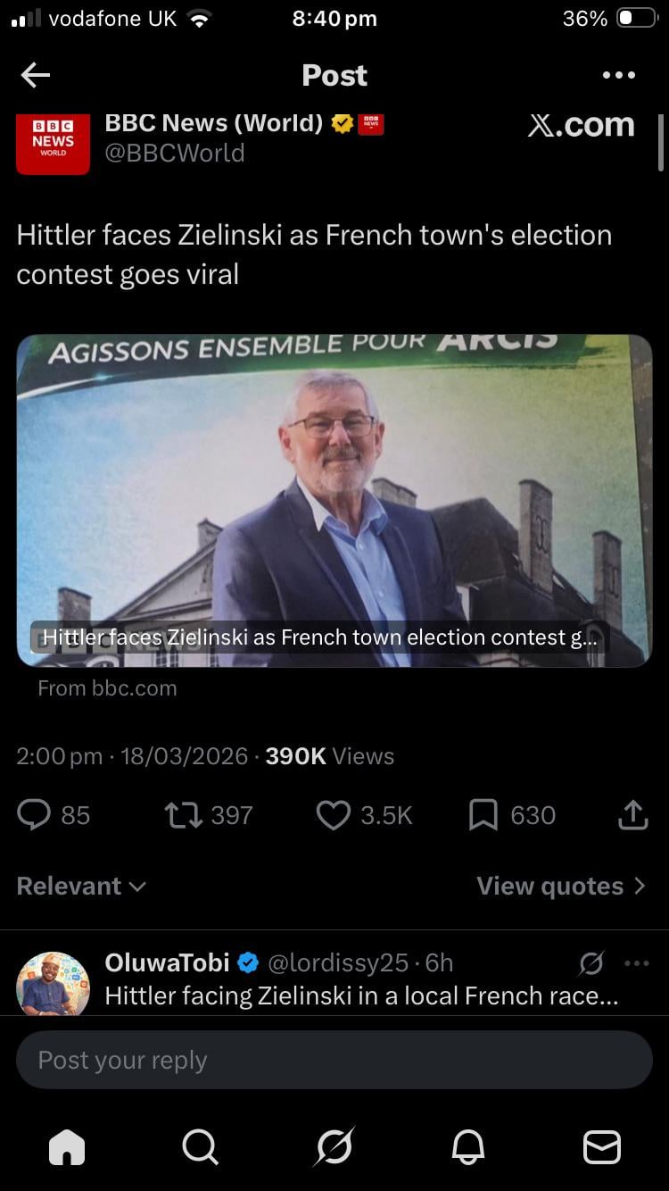Bookmark the post with bookmark icon

click(483, 814)
